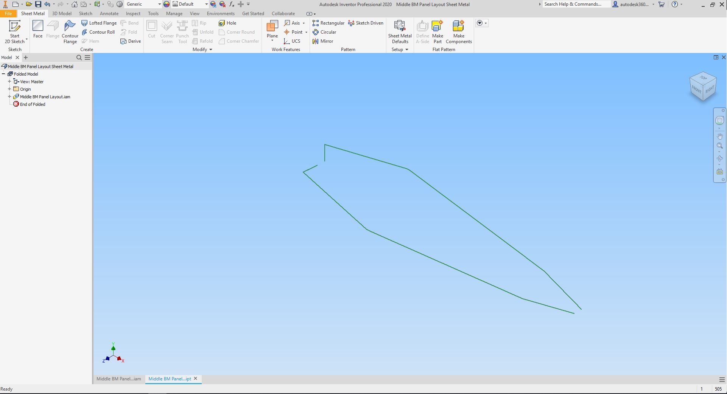Open the Environments ribbon tab
Image resolution: width=727 pixels, height=394 pixels.
[221, 13]
